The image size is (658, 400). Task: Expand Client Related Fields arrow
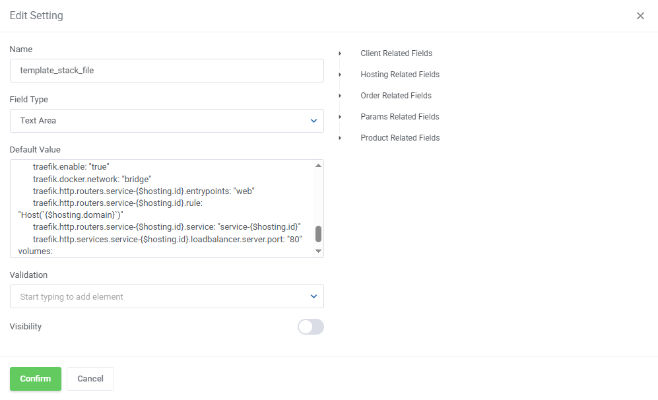click(x=340, y=53)
